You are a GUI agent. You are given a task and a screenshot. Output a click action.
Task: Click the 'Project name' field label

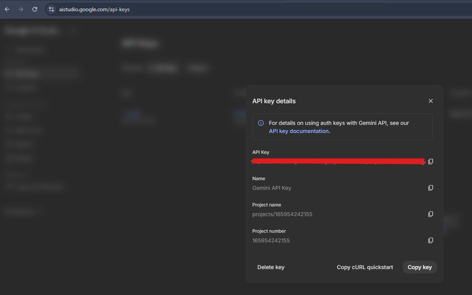(267, 205)
